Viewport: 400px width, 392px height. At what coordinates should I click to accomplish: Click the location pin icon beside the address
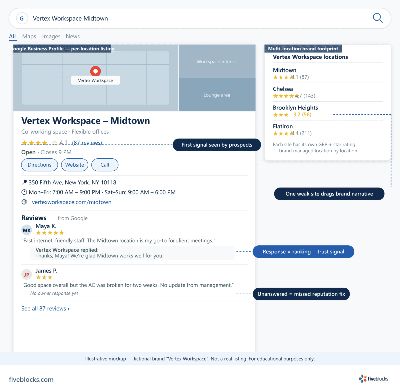click(x=24, y=182)
